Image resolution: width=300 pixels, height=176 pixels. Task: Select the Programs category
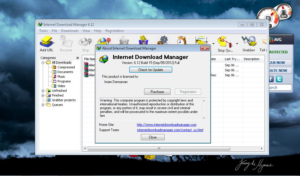click(x=64, y=81)
